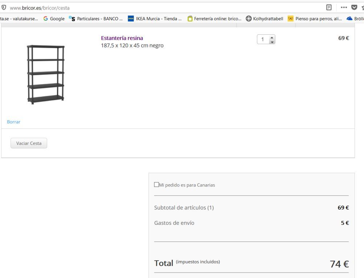The image size is (364, 278).
Task: Toggle the reader view icon
Action: [329, 7]
